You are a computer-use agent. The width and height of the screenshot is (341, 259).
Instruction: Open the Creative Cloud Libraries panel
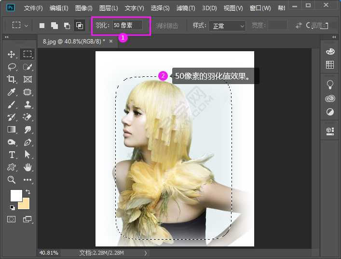330,99
